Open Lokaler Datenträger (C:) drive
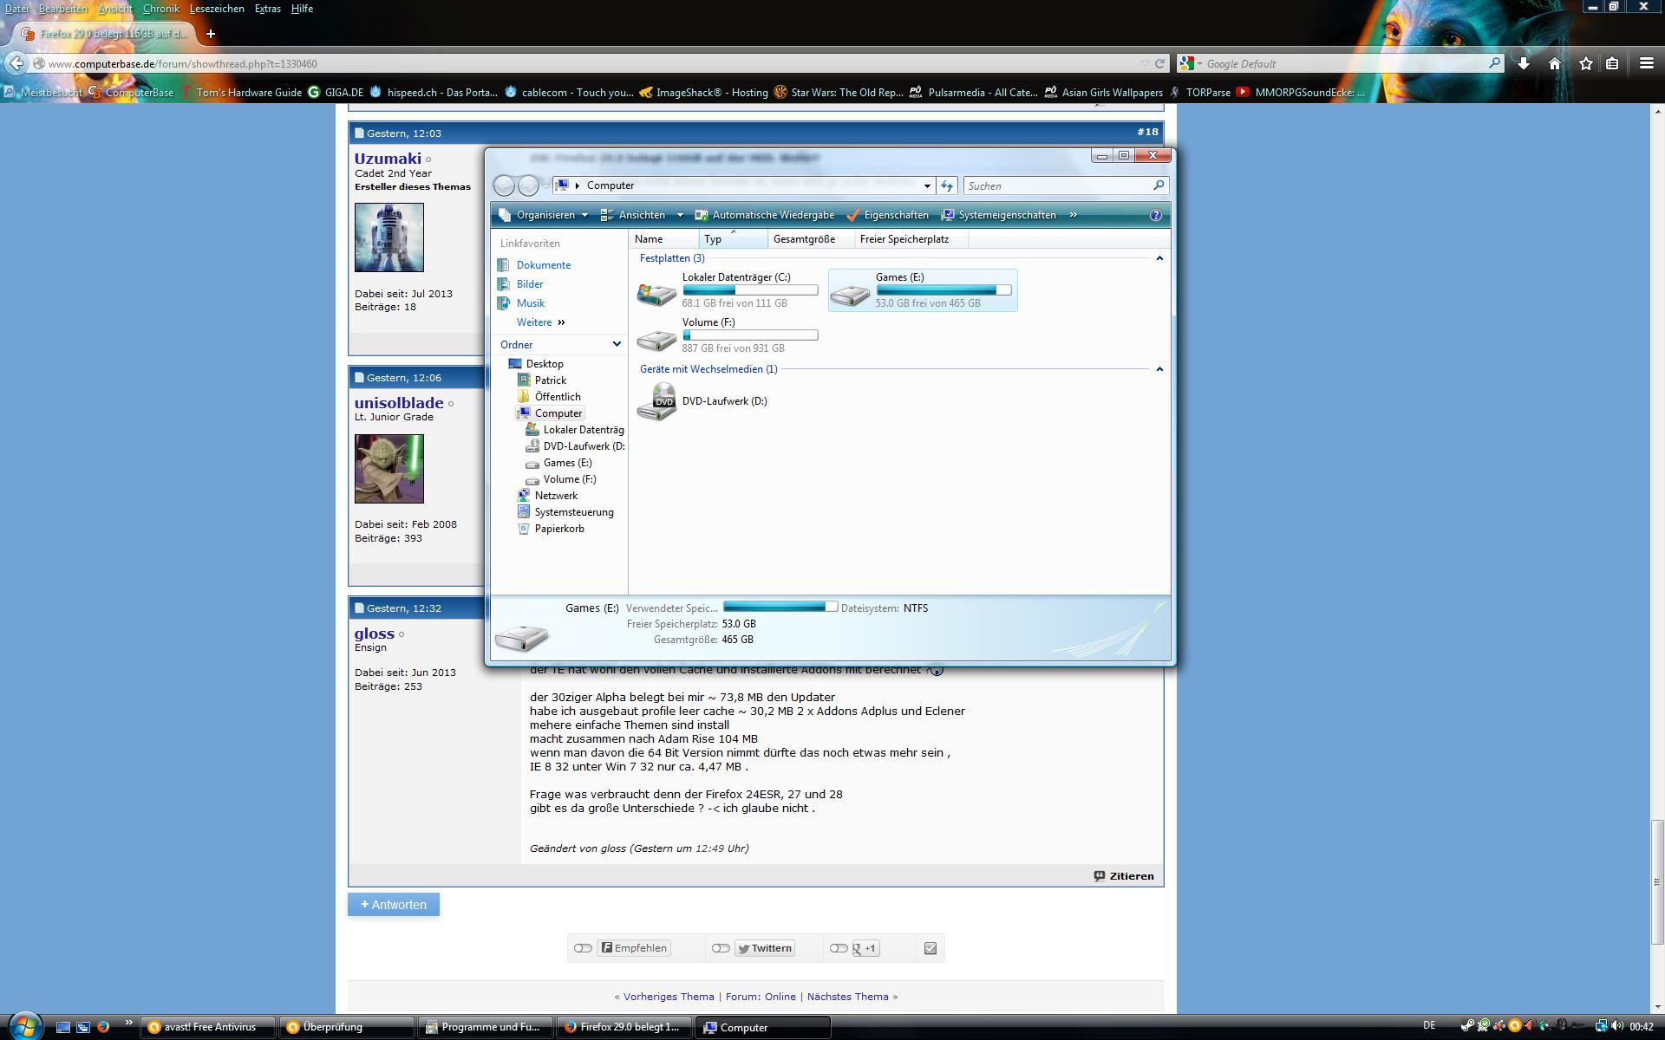Screen dimensions: 1665x1040 click(x=656, y=293)
